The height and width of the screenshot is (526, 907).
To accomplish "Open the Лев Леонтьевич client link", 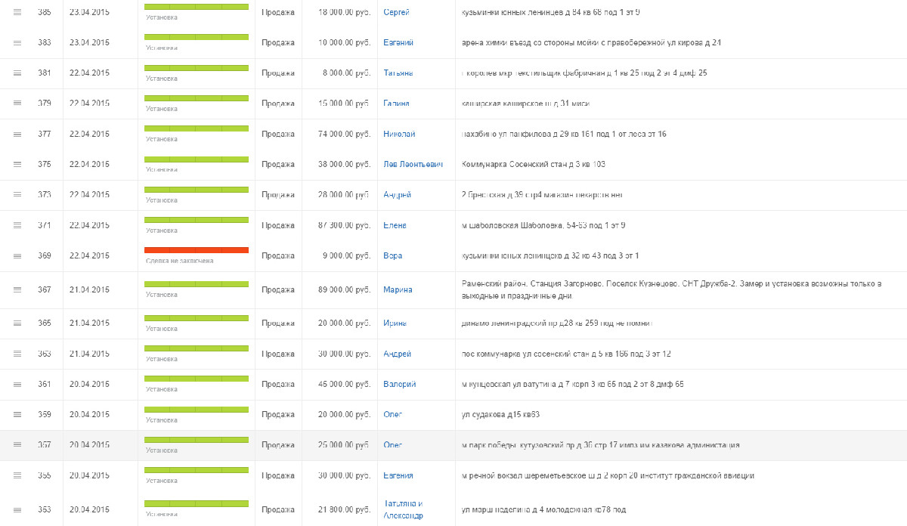I will [413, 164].
